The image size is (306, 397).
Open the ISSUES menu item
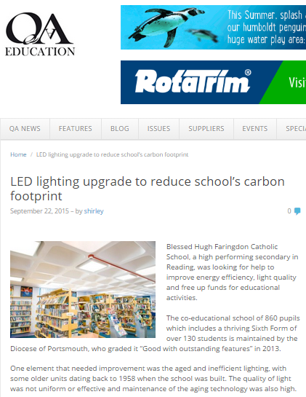click(x=158, y=129)
